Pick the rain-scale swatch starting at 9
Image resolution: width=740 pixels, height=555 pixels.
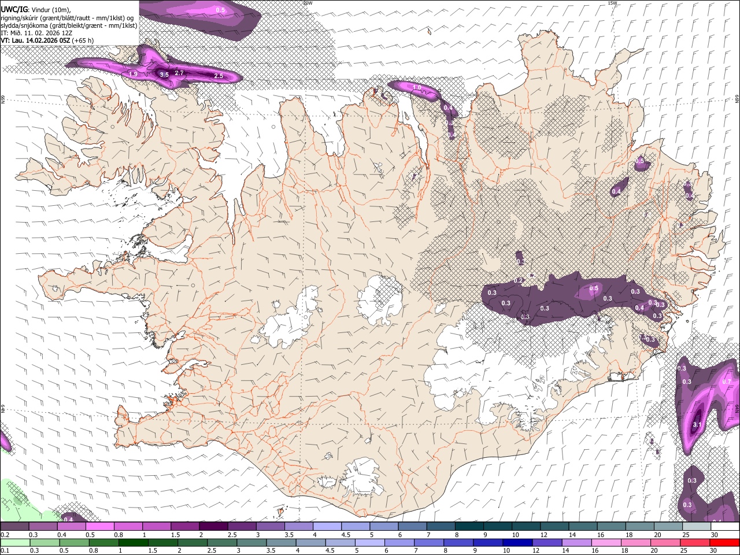coord(489,543)
